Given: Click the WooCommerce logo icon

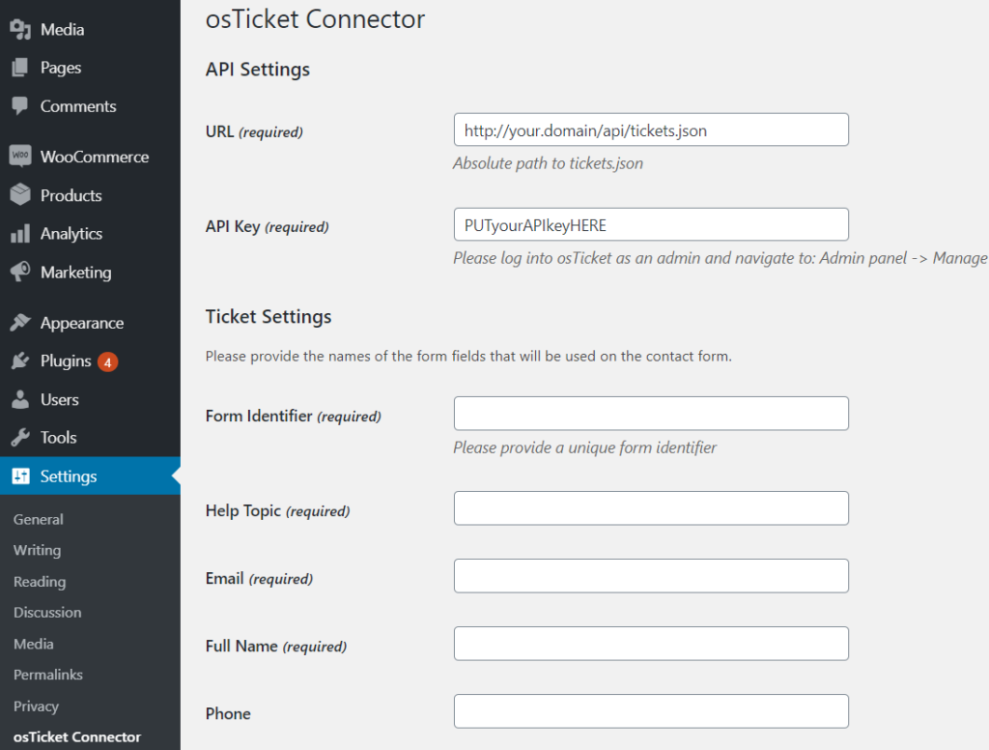Looking at the screenshot, I should [x=20, y=156].
